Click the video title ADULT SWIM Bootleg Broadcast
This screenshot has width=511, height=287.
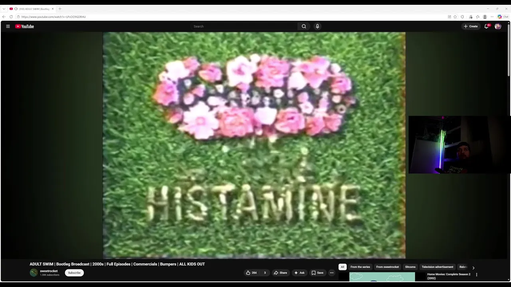(x=117, y=264)
